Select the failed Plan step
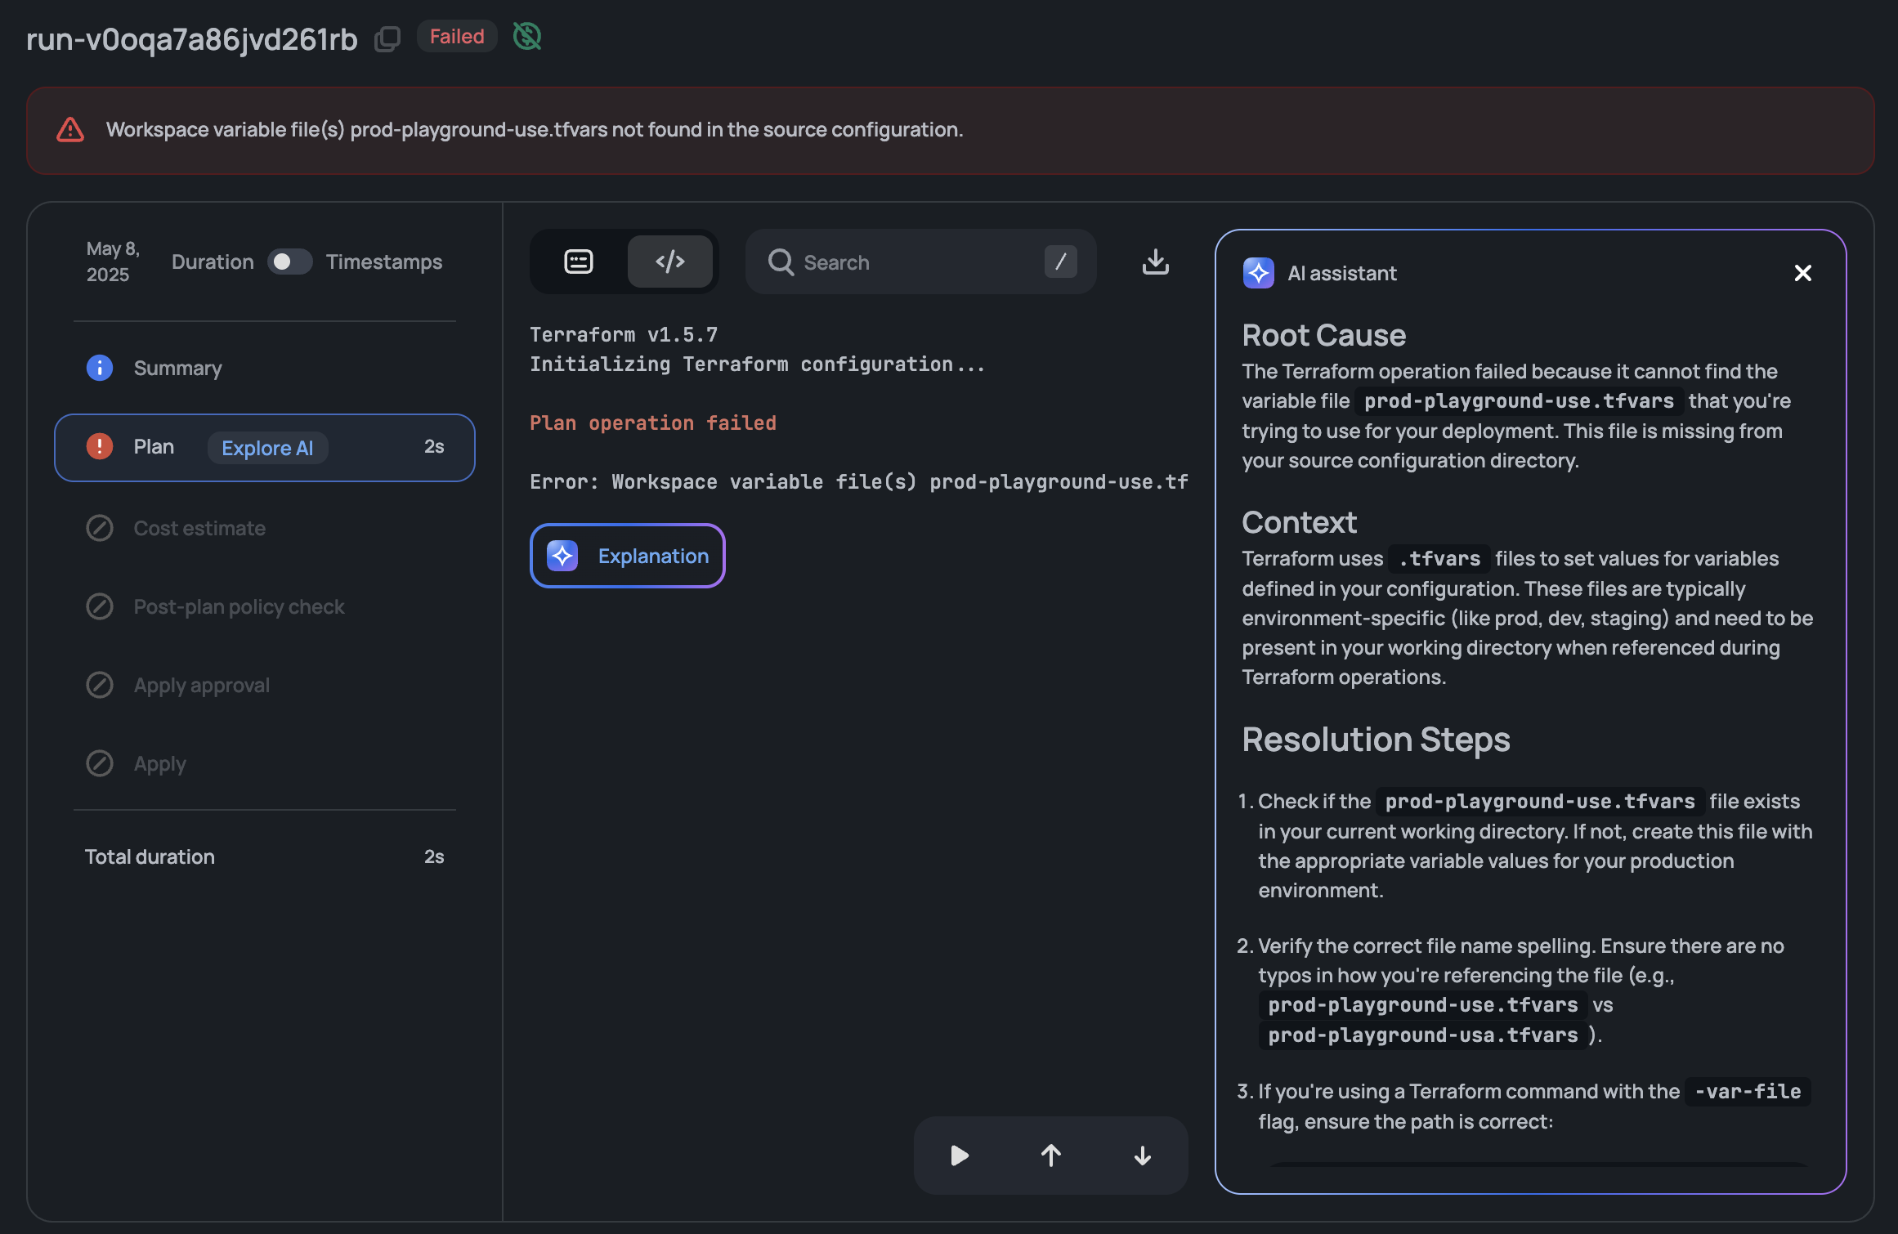The height and width of the screenshot is (1234, 1898). (x=154, y=447)
